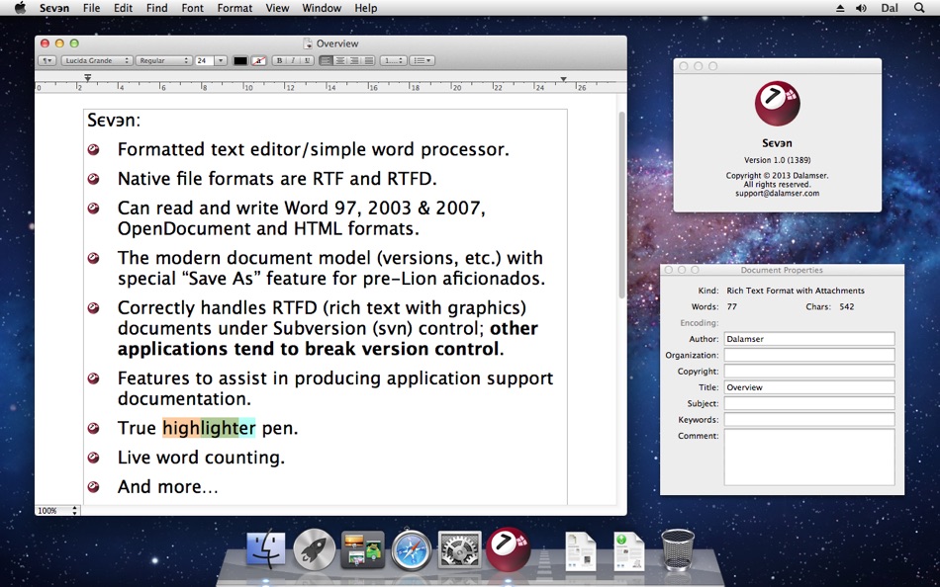This screenshot has width=940, height=587.
Task: Open System Preferences gear in Dock
Action: click(460, 549)
